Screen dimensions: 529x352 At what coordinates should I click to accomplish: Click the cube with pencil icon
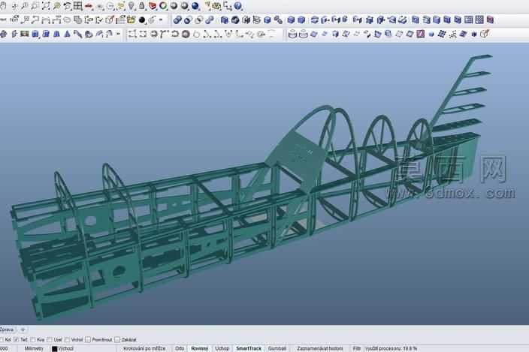click(x=485, y=34)
